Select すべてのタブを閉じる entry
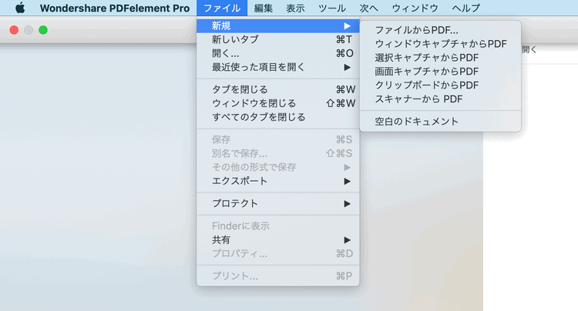Viewport: 578px width, 311px height. [278, 118]
